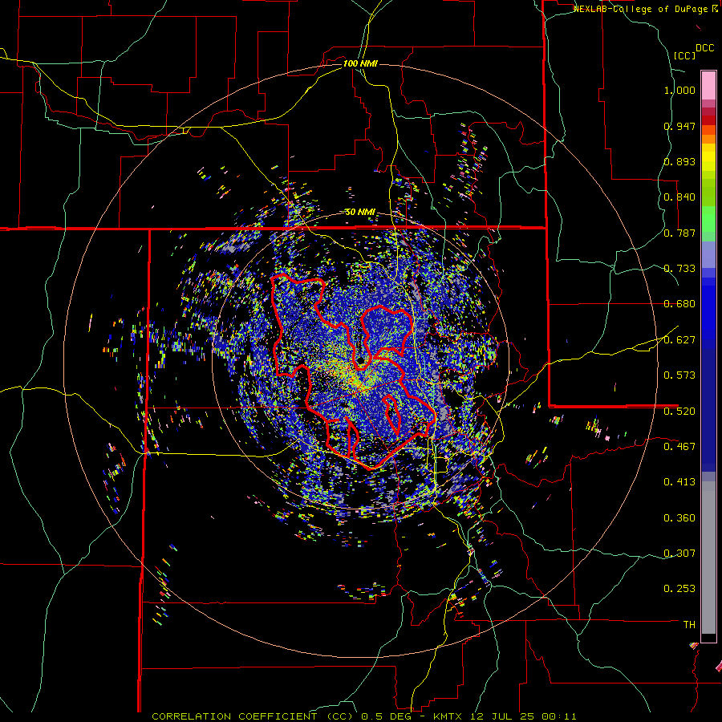Pick the pink segment of the color bar

pos(708,86)
